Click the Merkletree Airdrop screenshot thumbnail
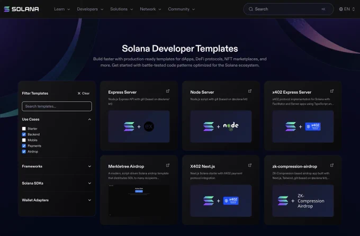360x236 pixels. tap(139, 201)
